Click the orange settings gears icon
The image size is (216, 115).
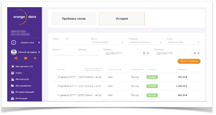pyautogui.click(x=16, y=58)
